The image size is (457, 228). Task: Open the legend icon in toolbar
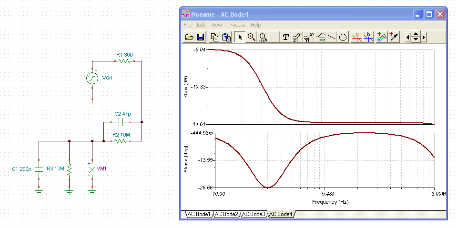click(x=320, y=37)
